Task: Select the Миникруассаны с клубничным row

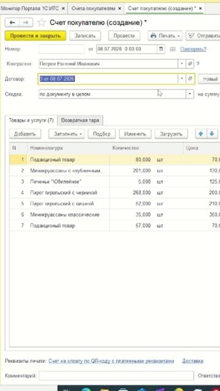Action: pos(115,171)
